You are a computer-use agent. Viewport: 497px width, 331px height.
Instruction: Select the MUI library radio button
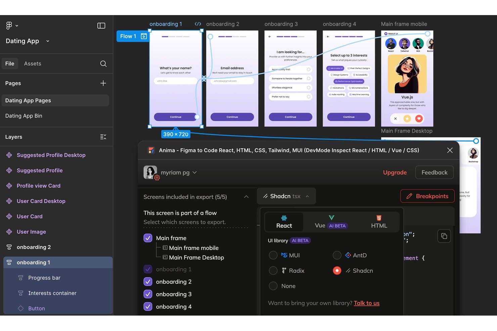(x=273, y=255)
